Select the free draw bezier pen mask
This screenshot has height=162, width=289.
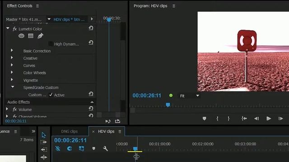pyautogui.click(x=40, y=36)
